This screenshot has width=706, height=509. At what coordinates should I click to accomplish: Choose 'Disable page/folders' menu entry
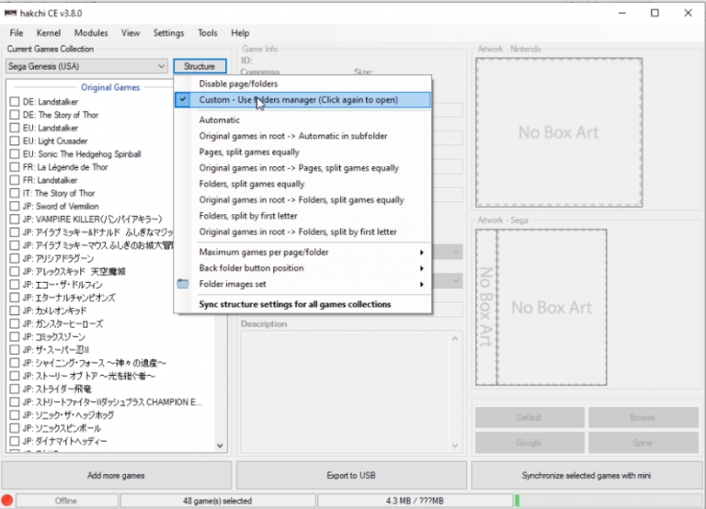click(x=238, y=84)
